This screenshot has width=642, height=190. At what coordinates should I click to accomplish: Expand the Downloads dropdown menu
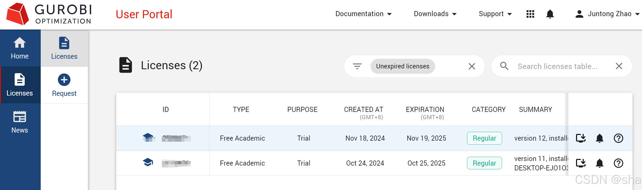pos(435,14)
